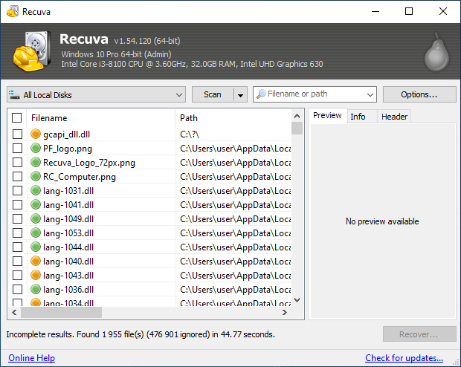Image resolution: width=461 pixels, height=367 pixels.
Task: Click the green status icon for RC_Computer.png
Action: (36, 177)
